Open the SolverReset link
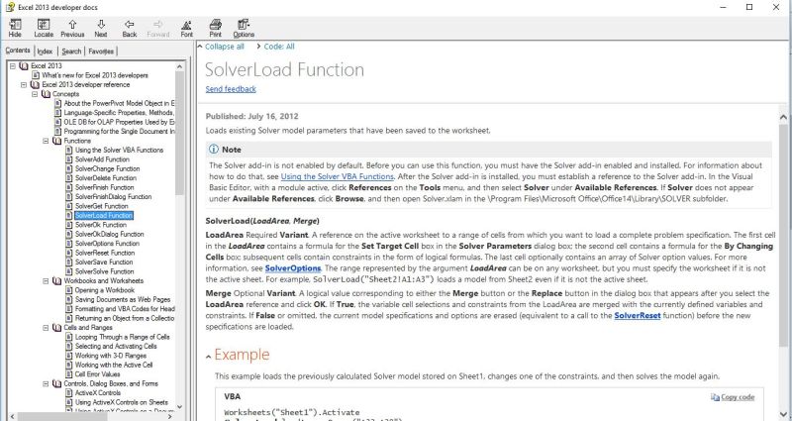Viewport: 792px width, 421px height. coord(638,315)
